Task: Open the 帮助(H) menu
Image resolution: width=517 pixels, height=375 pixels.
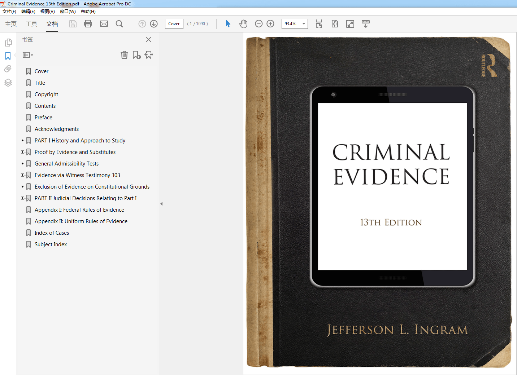Action: 88,12
